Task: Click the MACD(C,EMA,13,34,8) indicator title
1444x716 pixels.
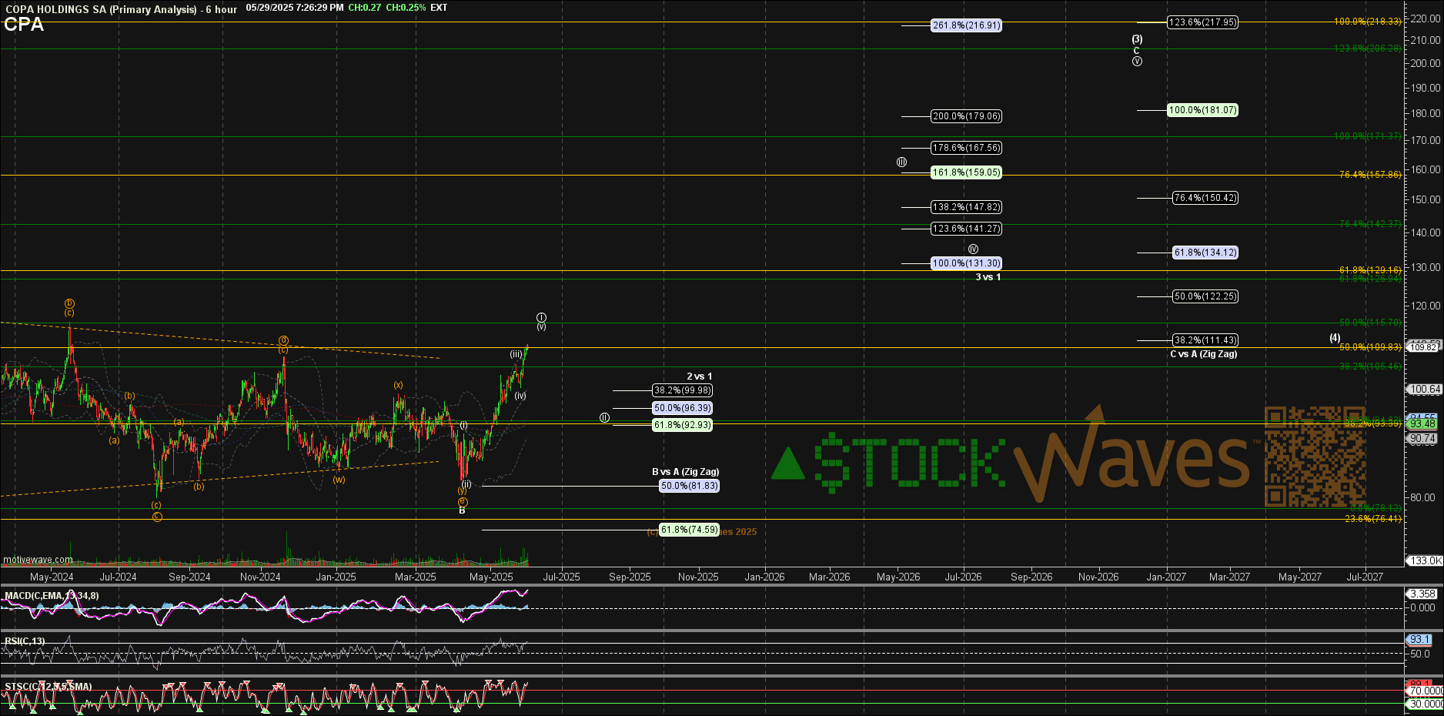Action: click(x=52, y=596)
